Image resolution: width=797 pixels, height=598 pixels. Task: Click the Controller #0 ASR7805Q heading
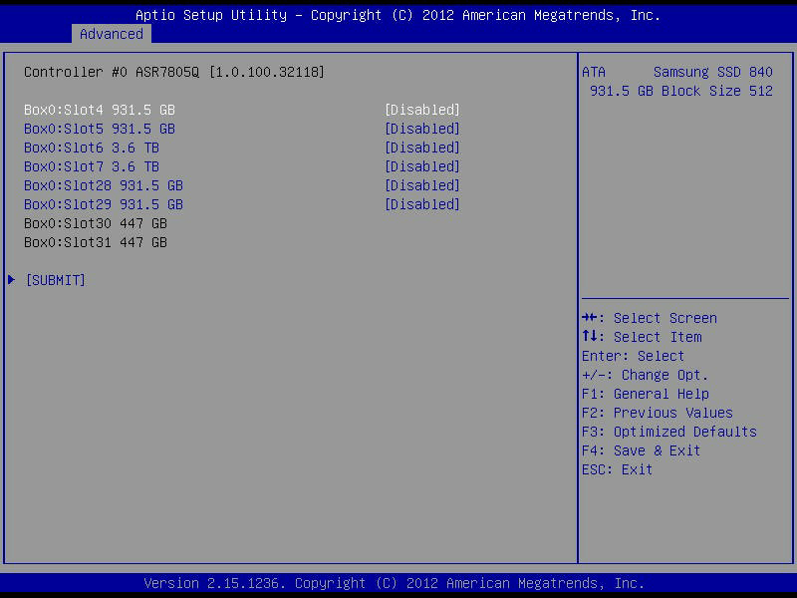tap(173, 72)
